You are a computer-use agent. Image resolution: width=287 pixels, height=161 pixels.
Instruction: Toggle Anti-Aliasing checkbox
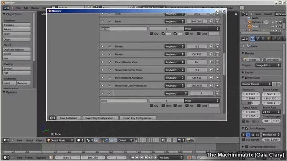click(247, 128)
